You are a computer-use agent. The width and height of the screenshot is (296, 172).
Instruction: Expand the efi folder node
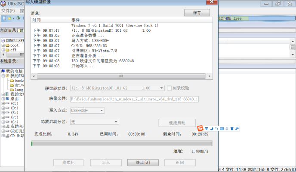pyautogui.click(x=3, y=50)
